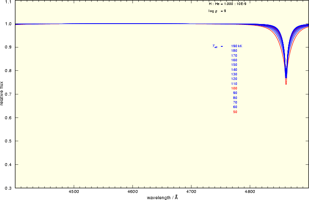Screen dimensions: 309x200
Task: Click the 1.1 y-axis tick label
Action: [8, 2]
